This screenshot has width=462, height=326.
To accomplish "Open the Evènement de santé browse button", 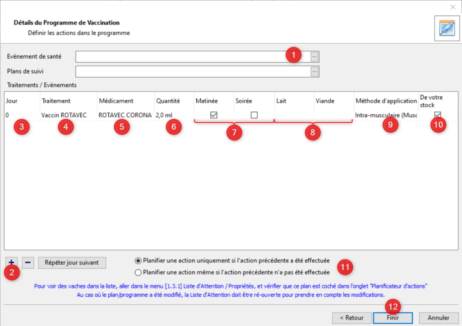I will 314,56.
